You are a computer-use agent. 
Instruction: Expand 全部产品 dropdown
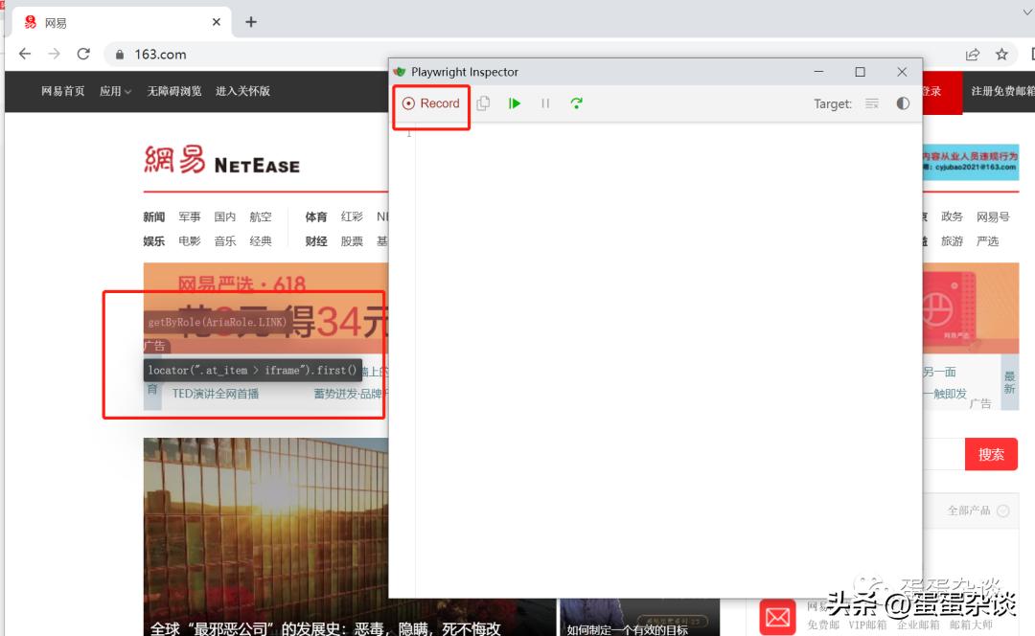(x=978, y=510)
